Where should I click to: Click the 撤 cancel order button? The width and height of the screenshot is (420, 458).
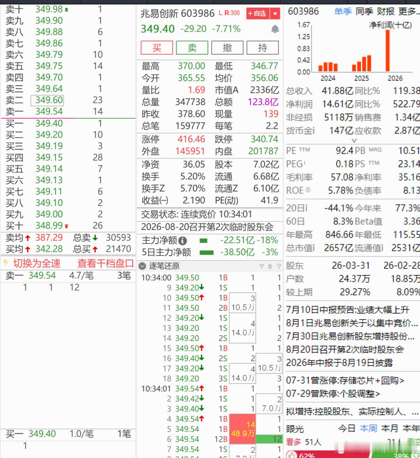coord(227,48)
